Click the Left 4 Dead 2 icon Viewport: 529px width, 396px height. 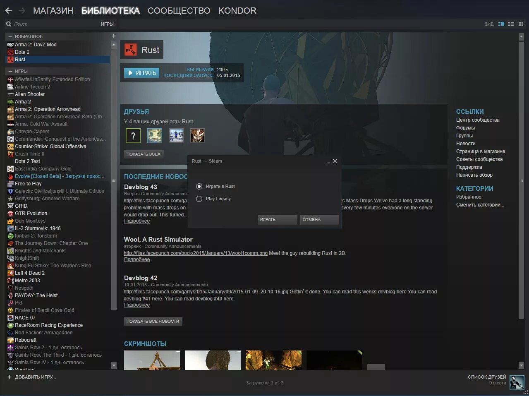[x=10, y=273]
